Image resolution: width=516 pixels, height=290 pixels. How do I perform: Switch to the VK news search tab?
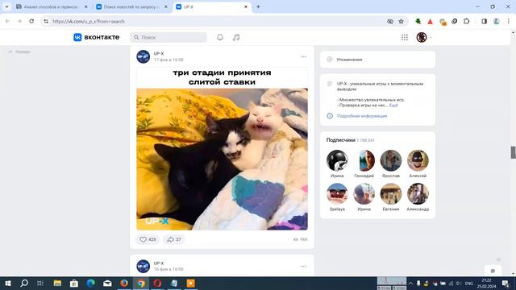(131, 6)
